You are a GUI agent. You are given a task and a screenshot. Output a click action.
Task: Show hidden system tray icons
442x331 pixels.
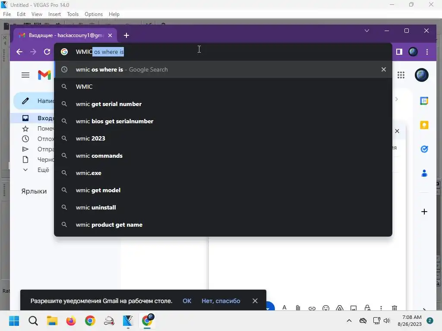point(349,321)
